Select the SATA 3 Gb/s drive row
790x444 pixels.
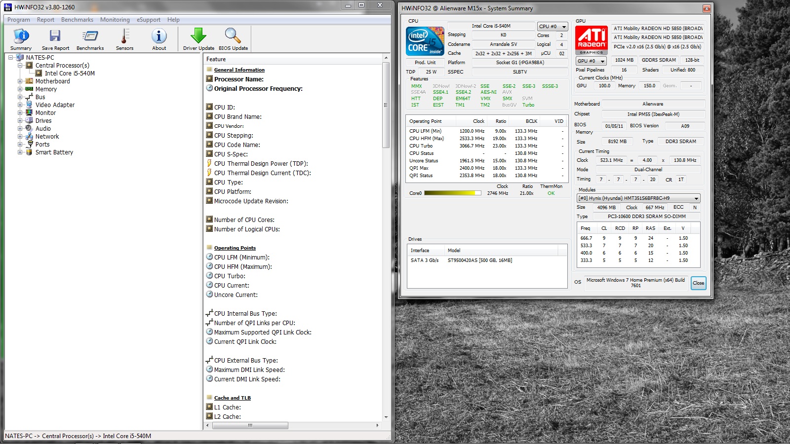pyautogui.click(x=487, y=260)
